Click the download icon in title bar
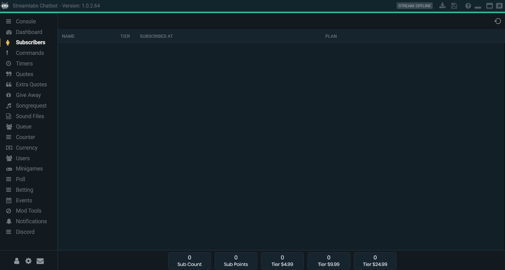Image resolution: width=505 pixels, height=270 pixels. click(442, 6)
